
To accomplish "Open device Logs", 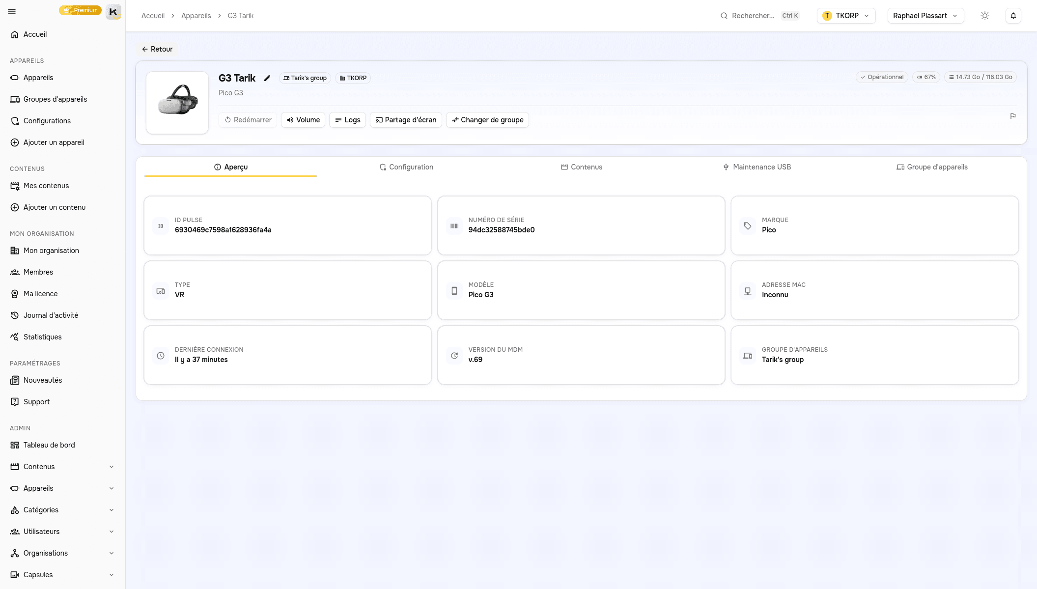I will tap(347, 120).
